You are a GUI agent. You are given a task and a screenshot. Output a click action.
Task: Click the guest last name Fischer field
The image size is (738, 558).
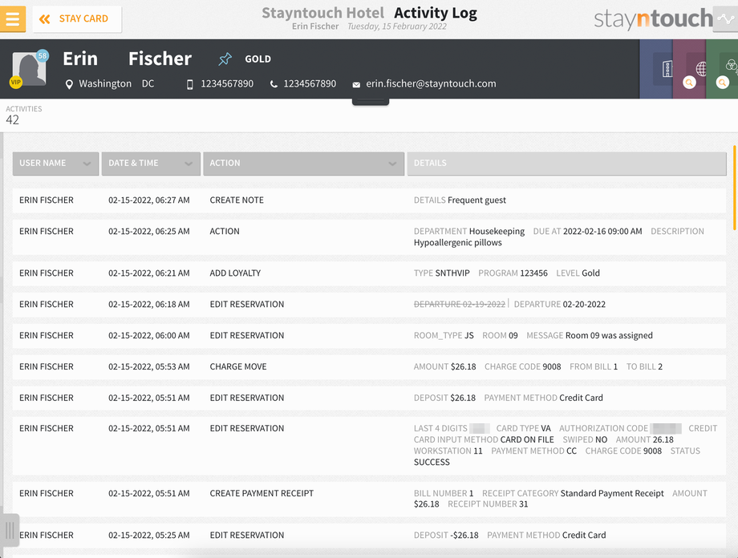tap(160, 59)
